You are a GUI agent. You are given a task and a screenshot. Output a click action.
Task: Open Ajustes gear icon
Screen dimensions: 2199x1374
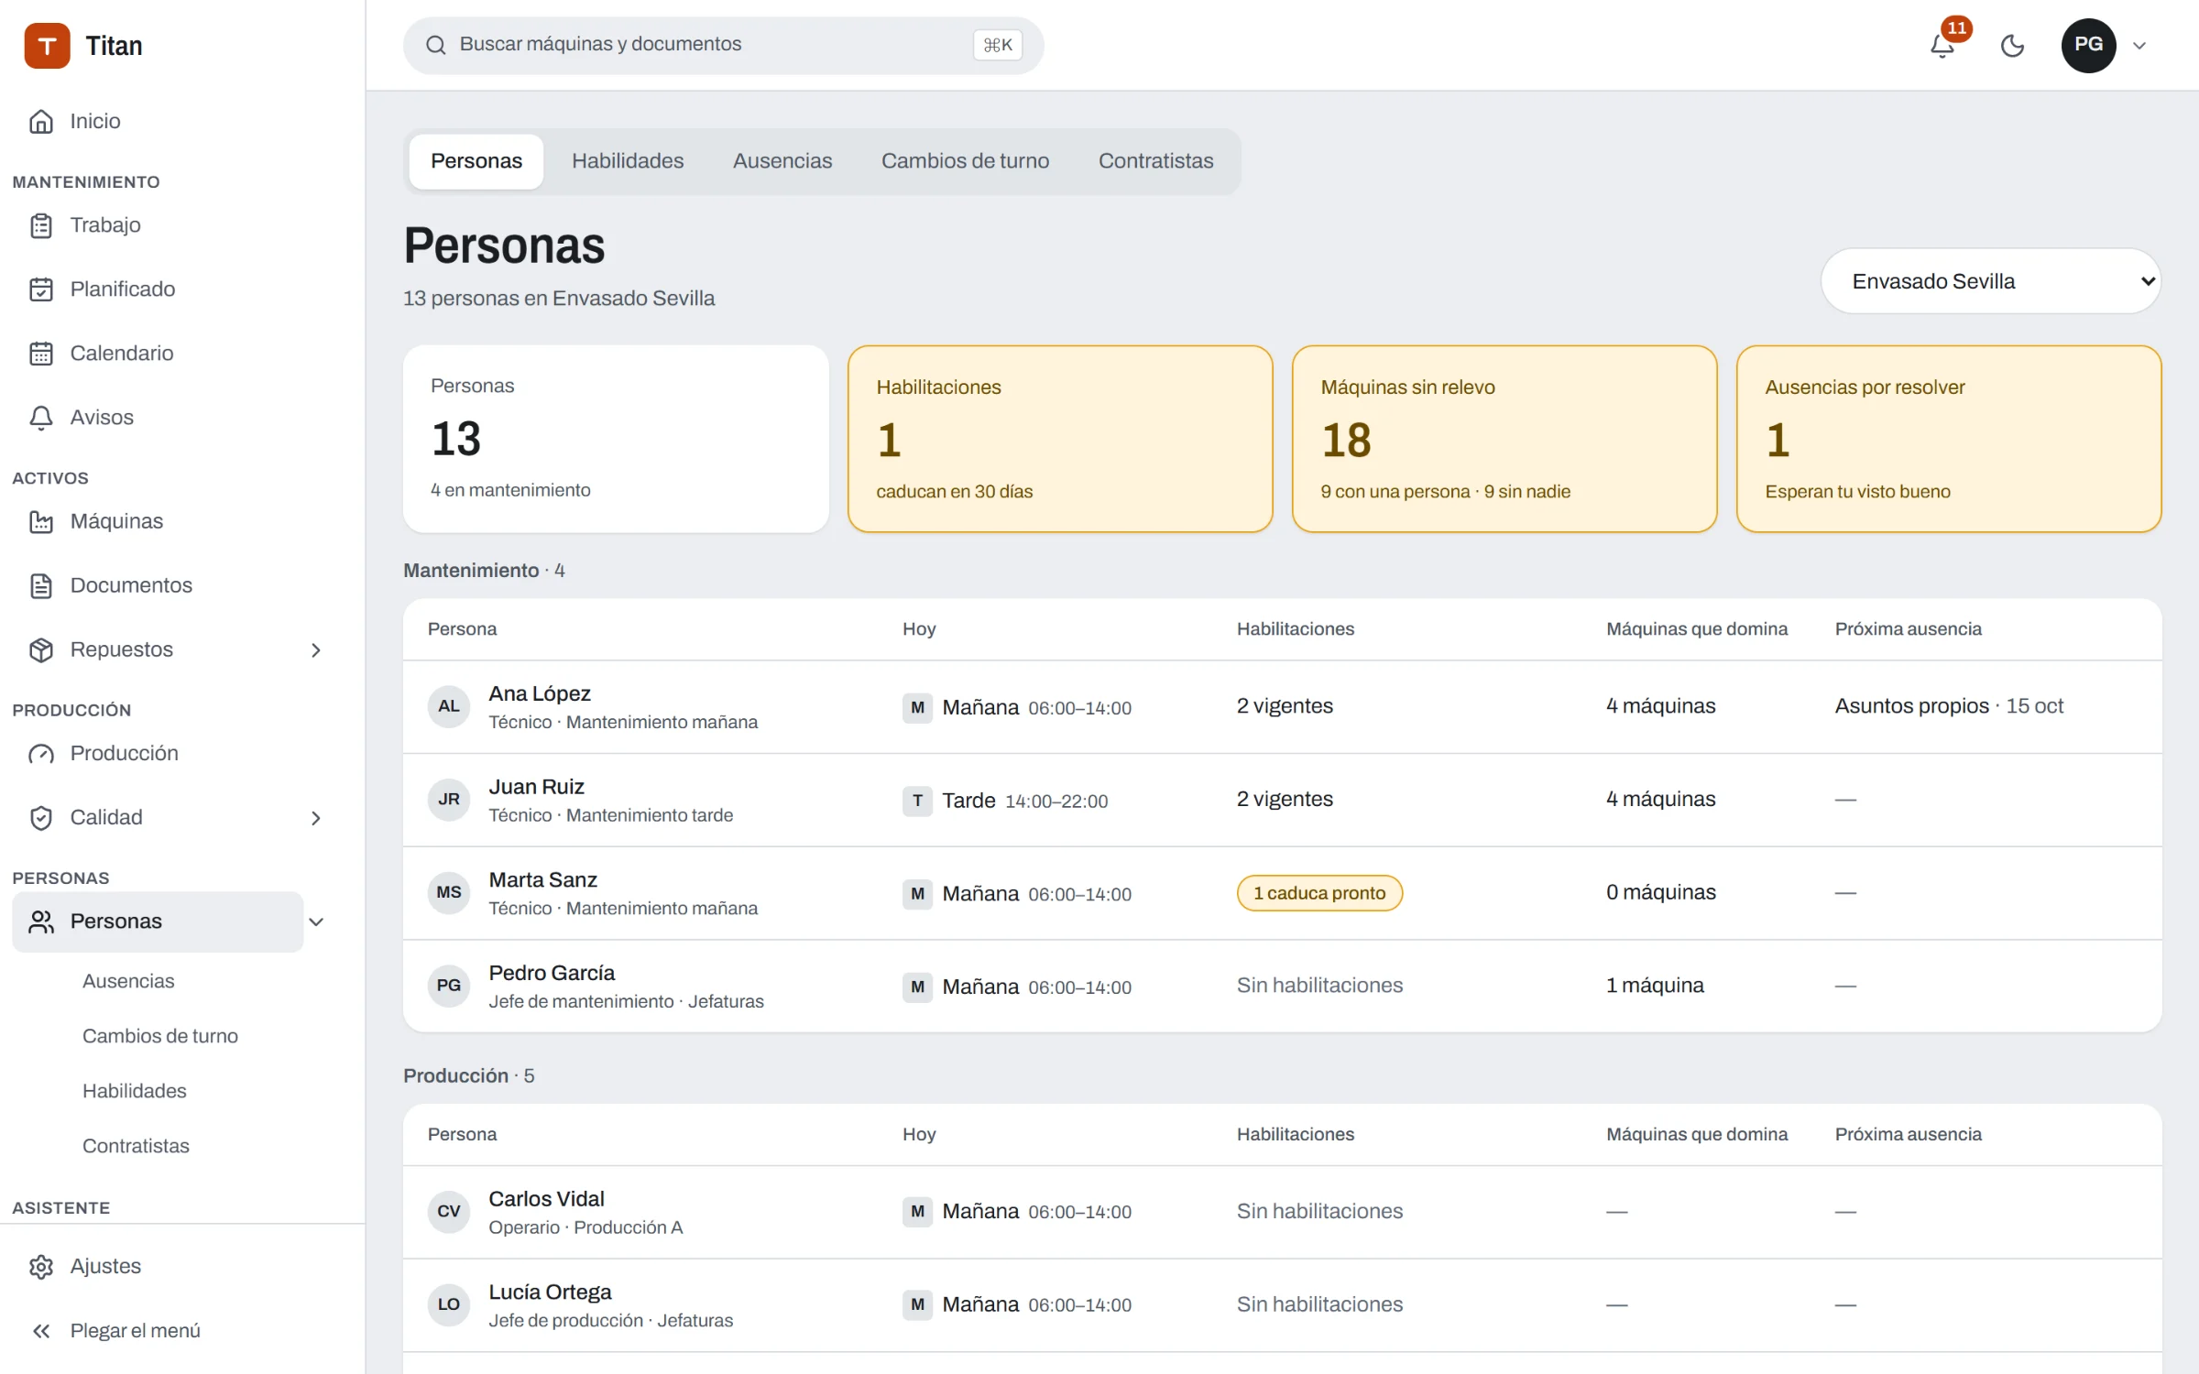coord(41,1267)
